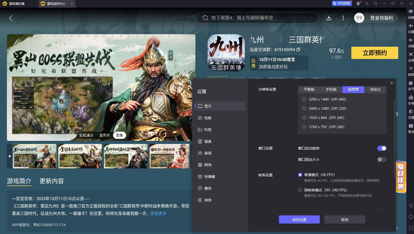Click 立即预约 pre-register button
This screenshot has height=234, width=414.
(375, 53)
